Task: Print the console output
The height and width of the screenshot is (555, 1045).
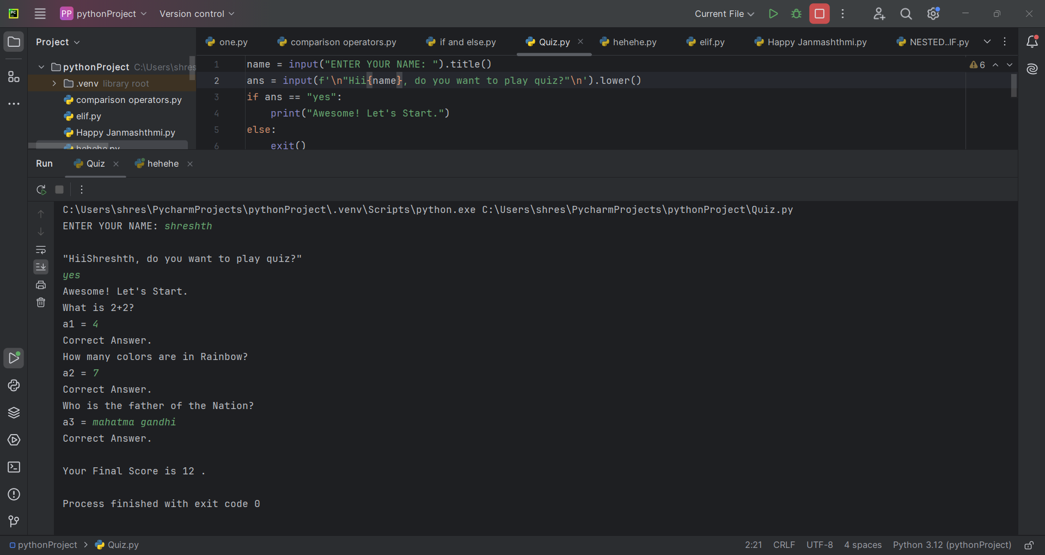Action: (x=41, y=285)
